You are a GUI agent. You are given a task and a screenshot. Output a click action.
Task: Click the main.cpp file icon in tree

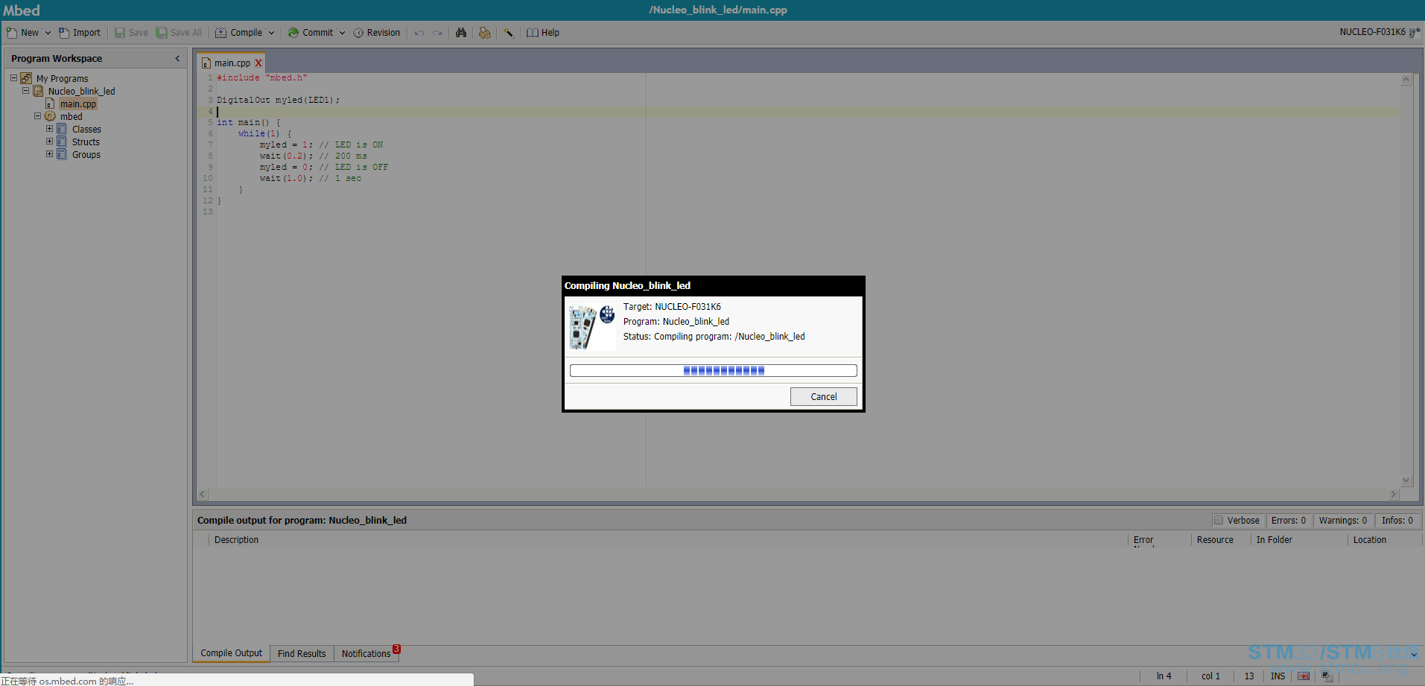(50, 104)
